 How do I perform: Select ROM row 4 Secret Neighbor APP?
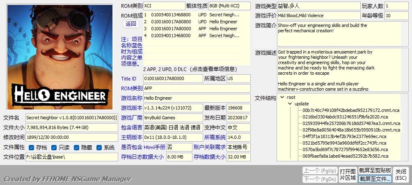(x=192, y=36)
